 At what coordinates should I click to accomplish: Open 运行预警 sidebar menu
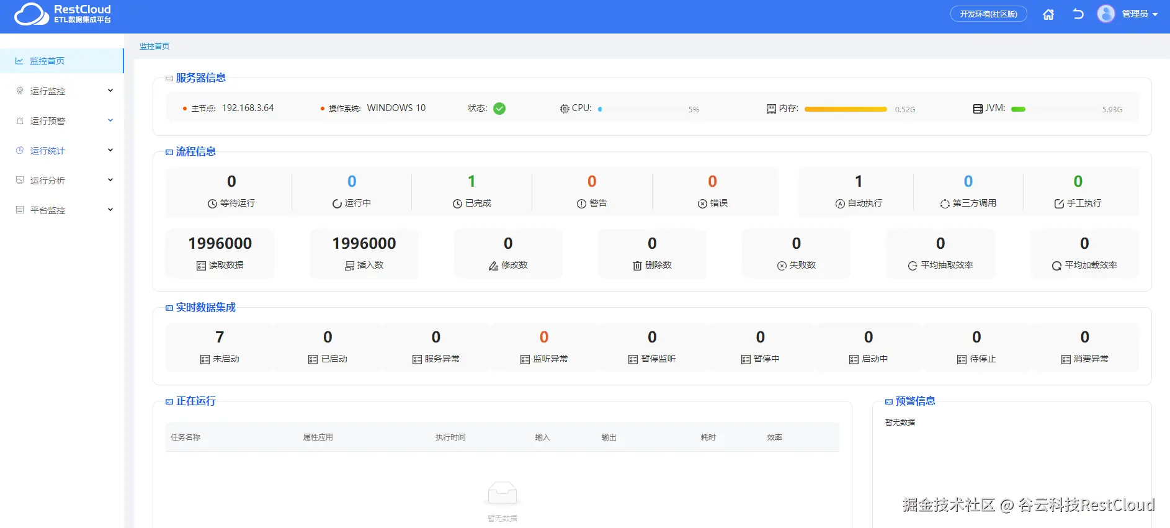(x=62, y=120)
